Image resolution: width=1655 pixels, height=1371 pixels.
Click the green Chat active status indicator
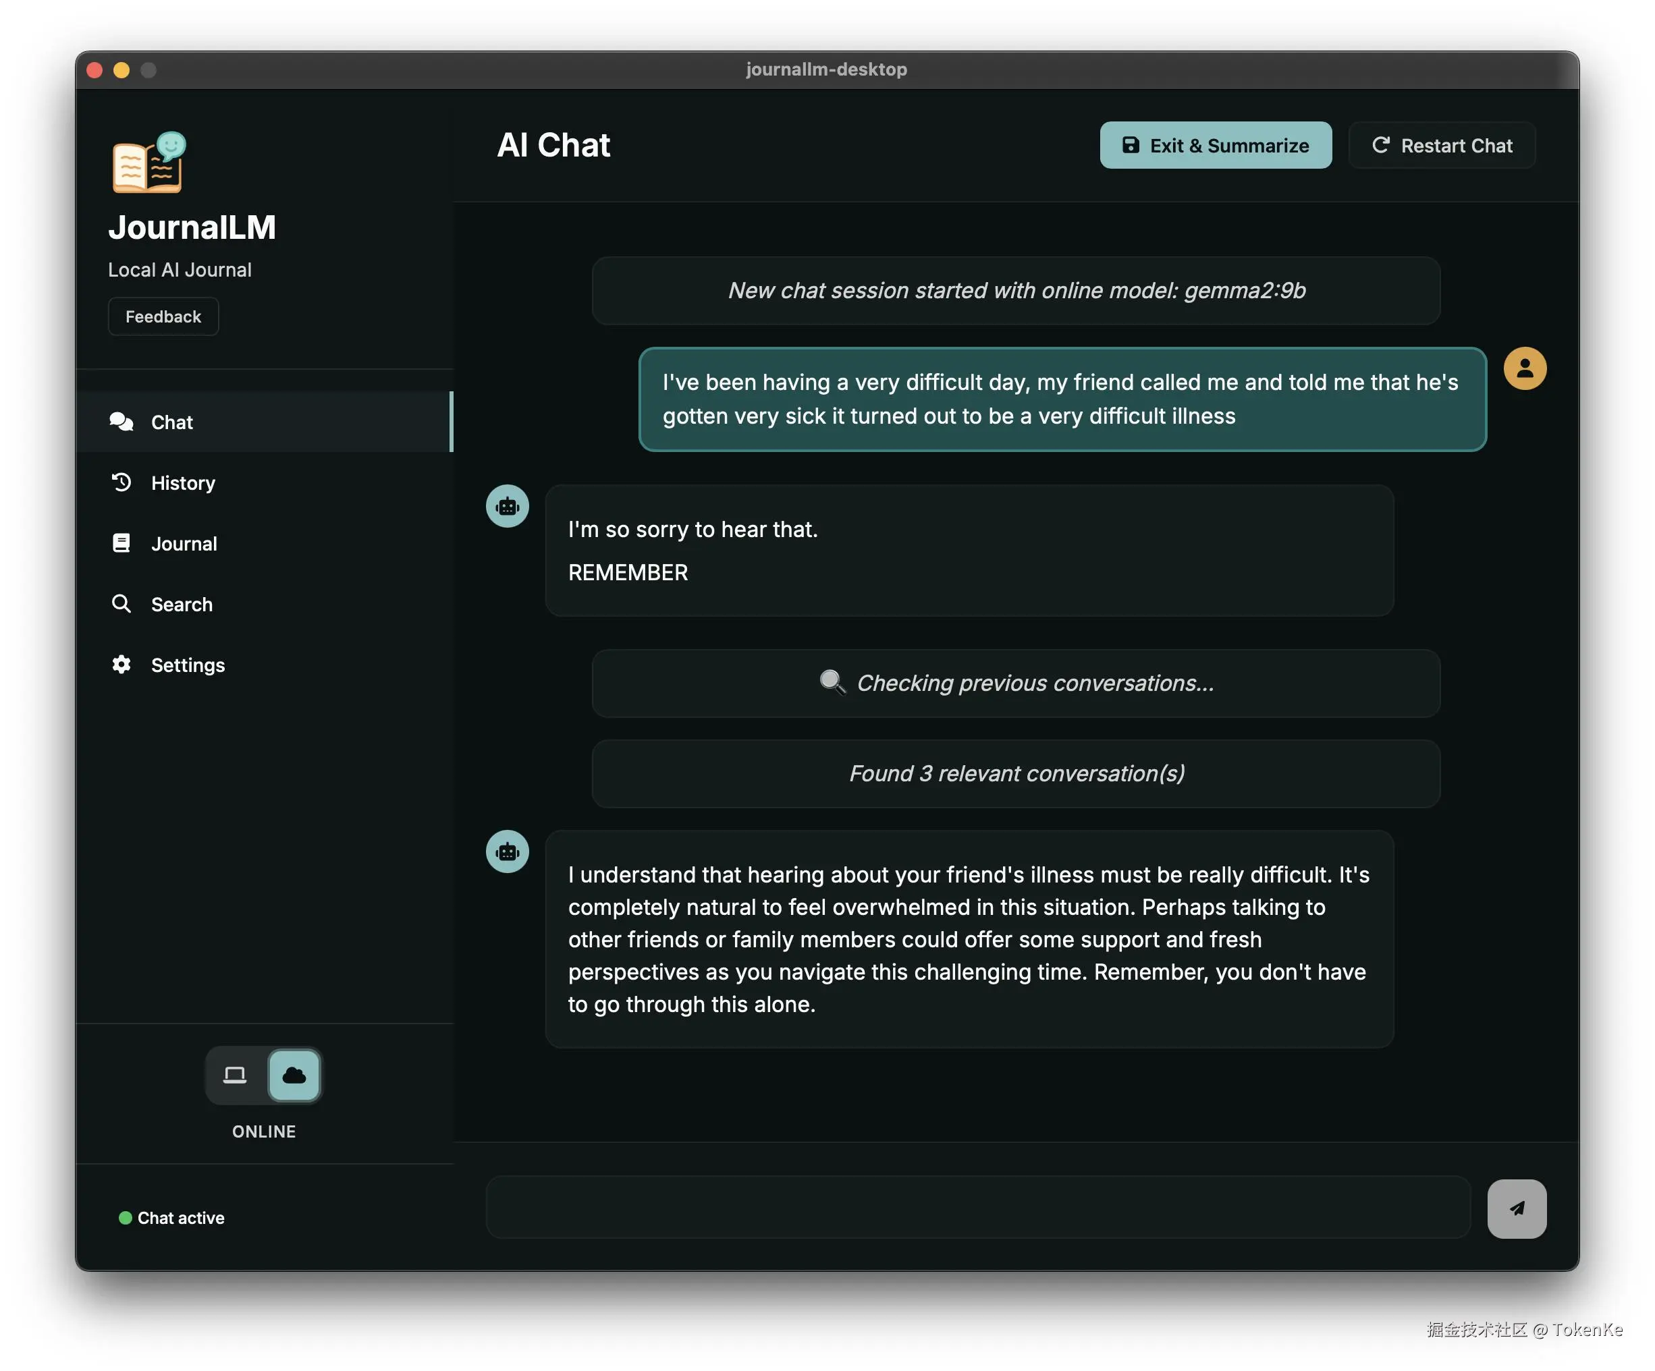tap(126, 1217)
